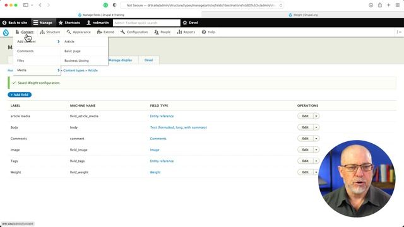Click the Safari share icon
Viewport: 404px width, 227px height.
(x=380, y=5)
